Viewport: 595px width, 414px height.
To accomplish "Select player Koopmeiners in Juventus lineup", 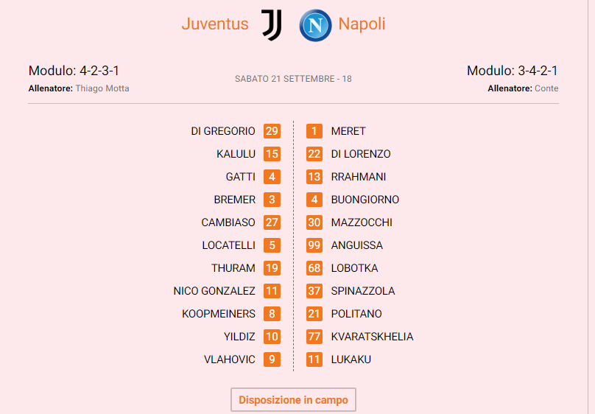I will click(x=219, y=314).
